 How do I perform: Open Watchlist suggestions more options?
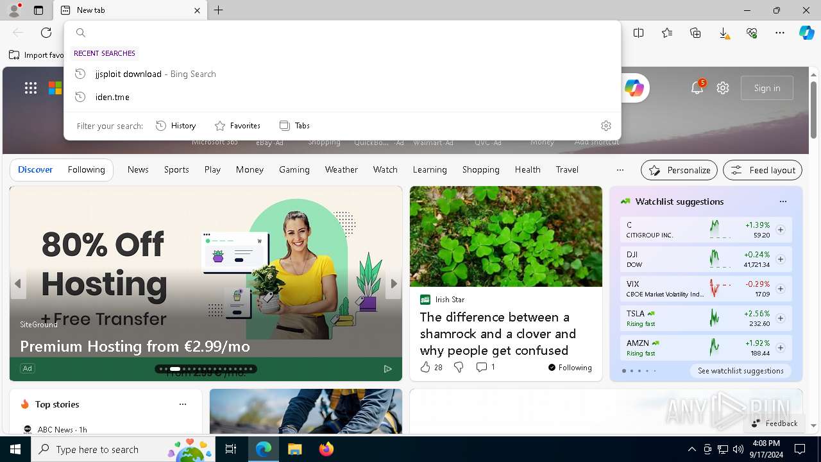[x=783, y=201]
